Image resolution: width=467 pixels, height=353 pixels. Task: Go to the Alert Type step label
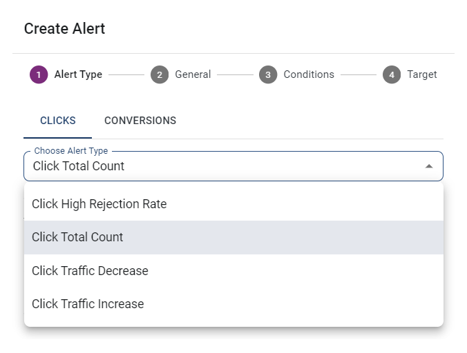78,74
